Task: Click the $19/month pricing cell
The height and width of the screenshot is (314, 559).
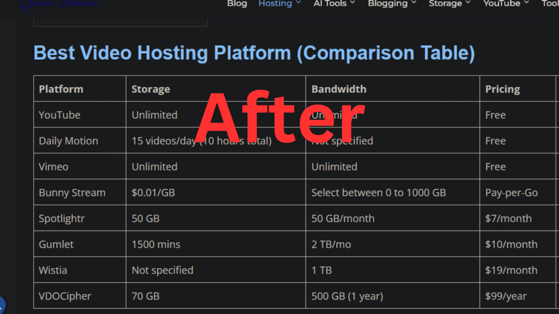Action: pyautogui.click(x=518, y=270)
